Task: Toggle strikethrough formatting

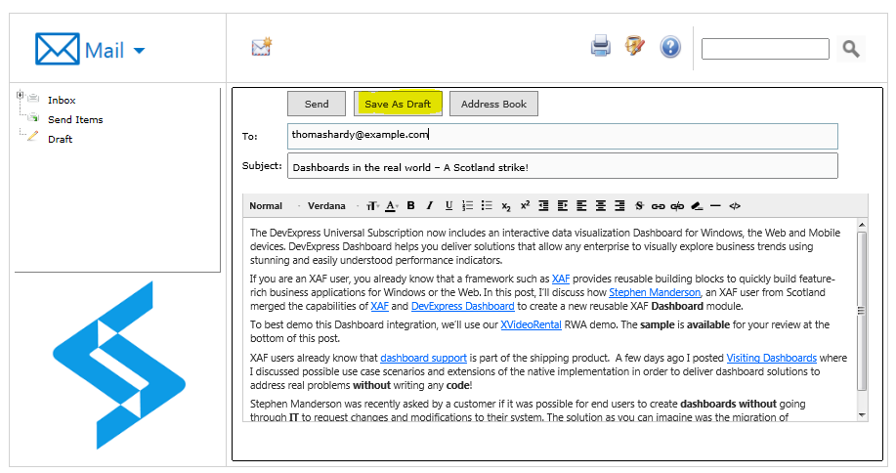Action: tap(639, 205)
